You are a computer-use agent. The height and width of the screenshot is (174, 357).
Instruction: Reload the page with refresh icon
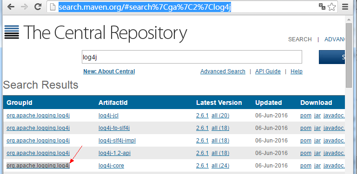(x=38, y=7)
